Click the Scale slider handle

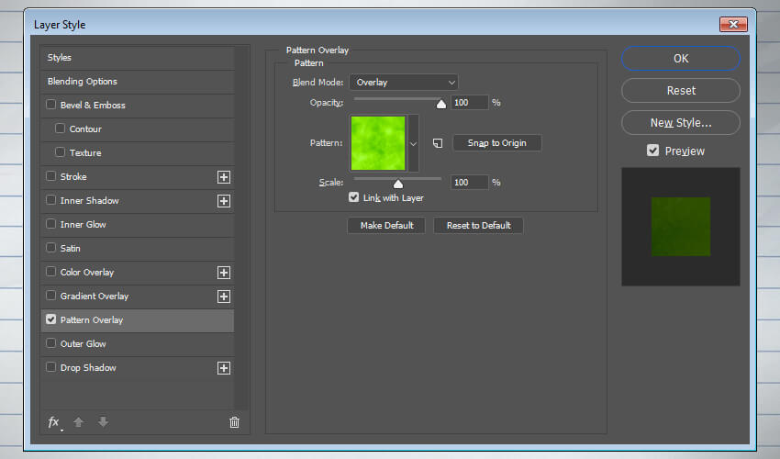pyautogui.click(x=398, y=184)
